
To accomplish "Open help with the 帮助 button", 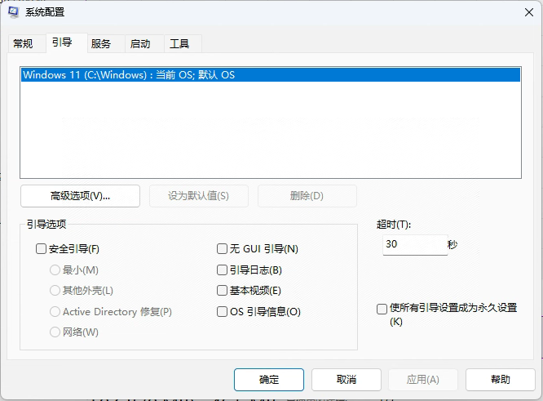I will [501, 380].
